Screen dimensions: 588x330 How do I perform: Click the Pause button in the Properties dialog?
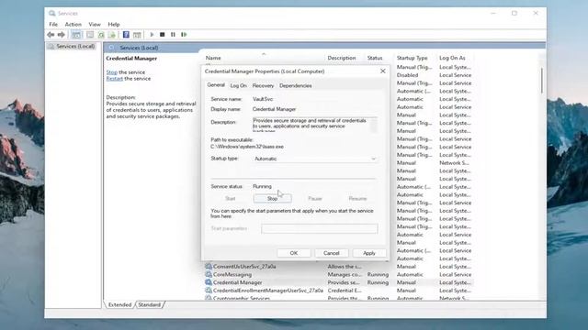(x=315, y=199)
